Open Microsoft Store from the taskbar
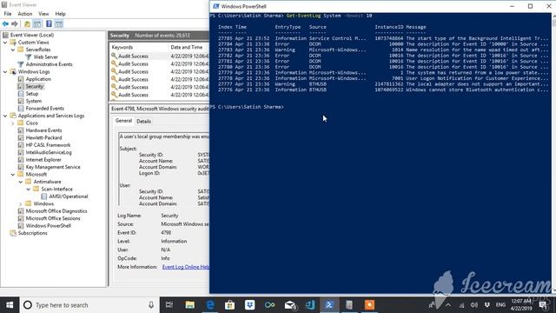 coord(229,305)
